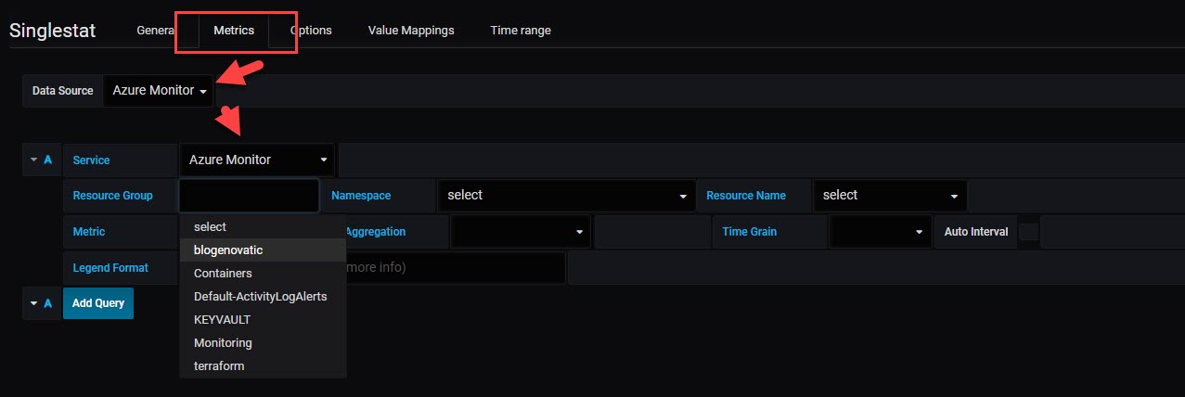Switch to the Metrics tab

[x=234, y=30]
